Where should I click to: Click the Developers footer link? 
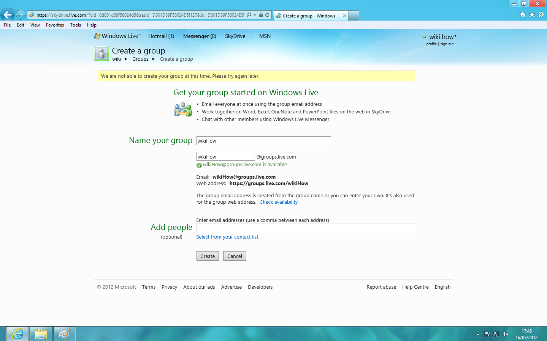pyautogui.click(x=260, y=287)
